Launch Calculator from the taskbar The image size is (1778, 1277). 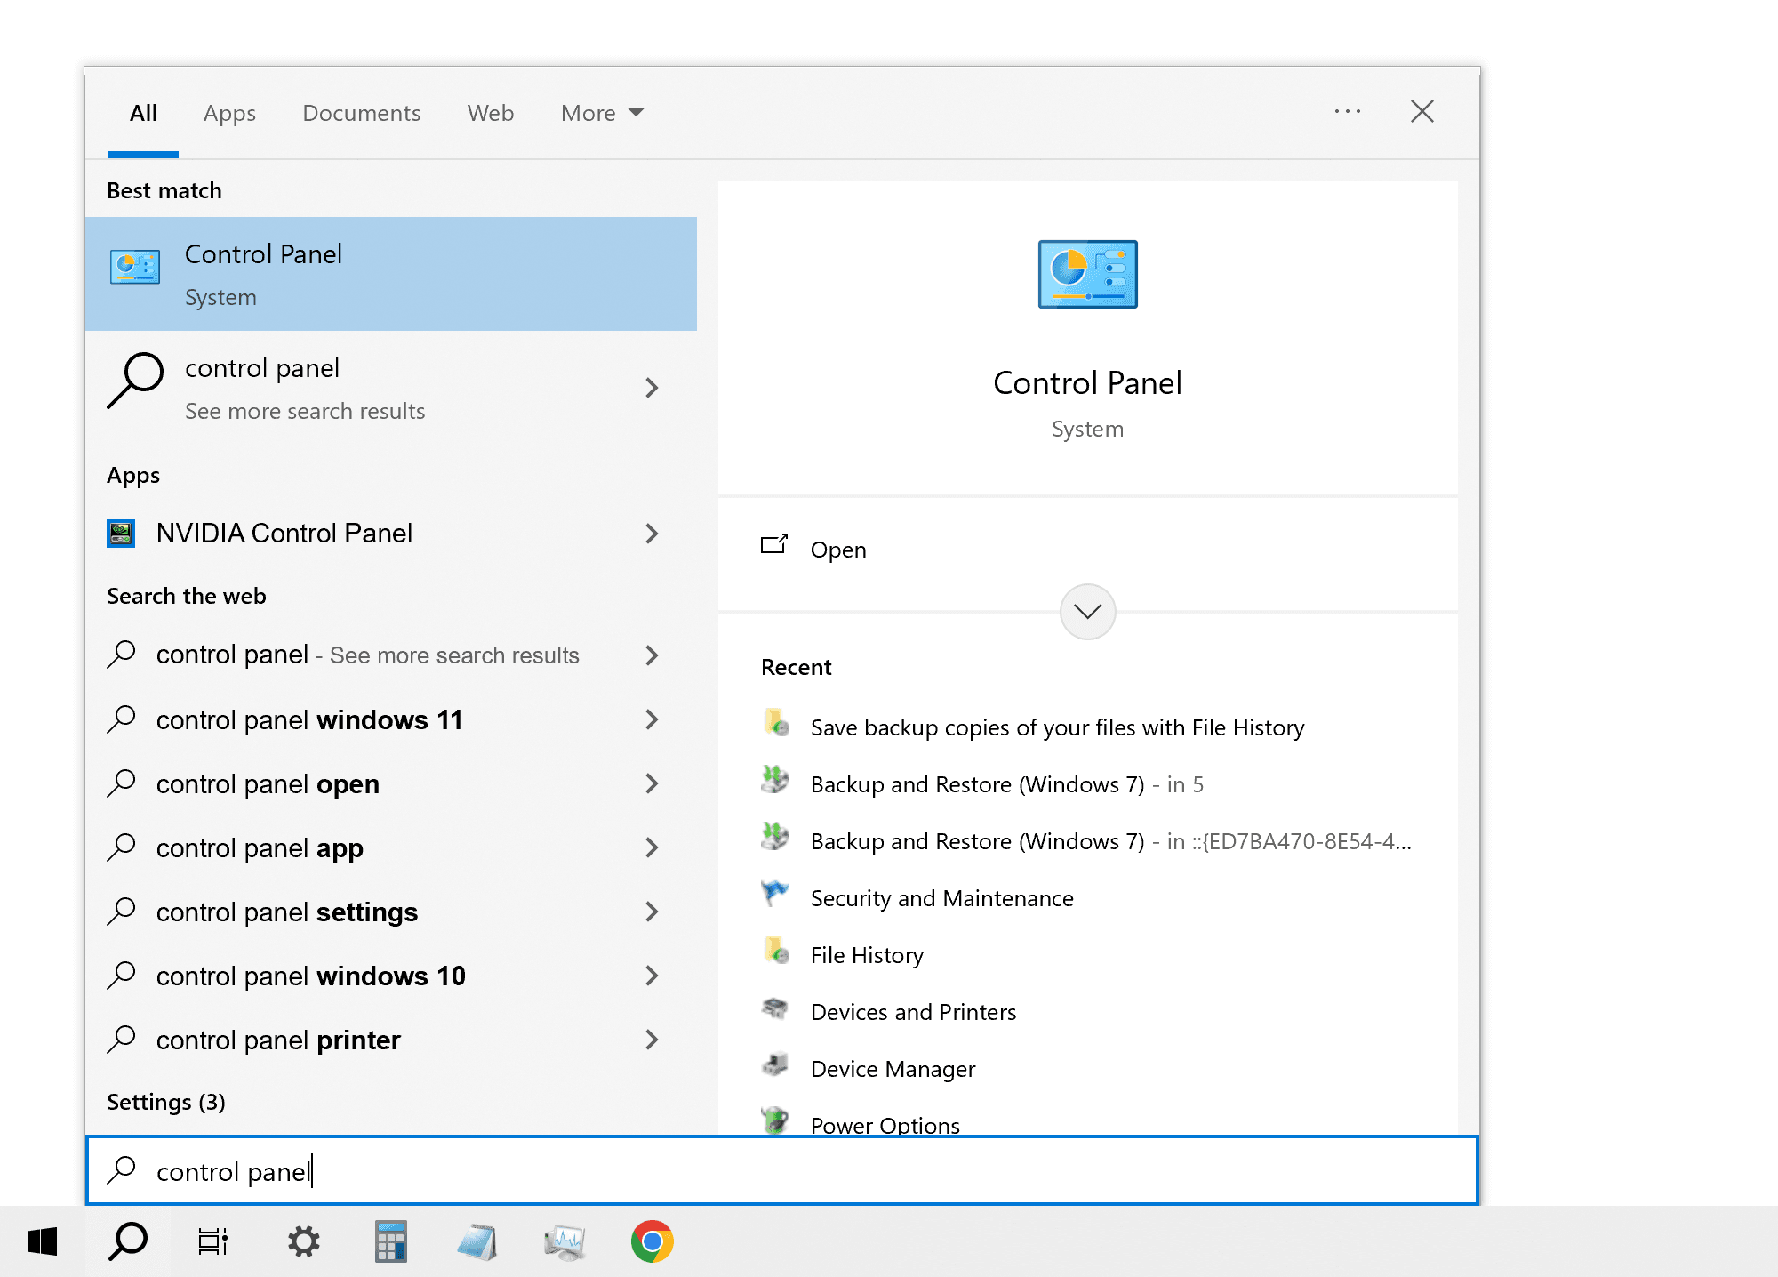coord(390,1241)
